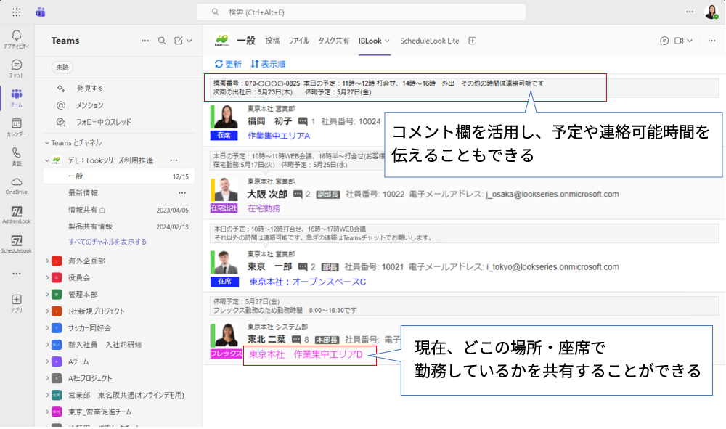Toggle the 未読 unread filter

(x=62, y=67)
